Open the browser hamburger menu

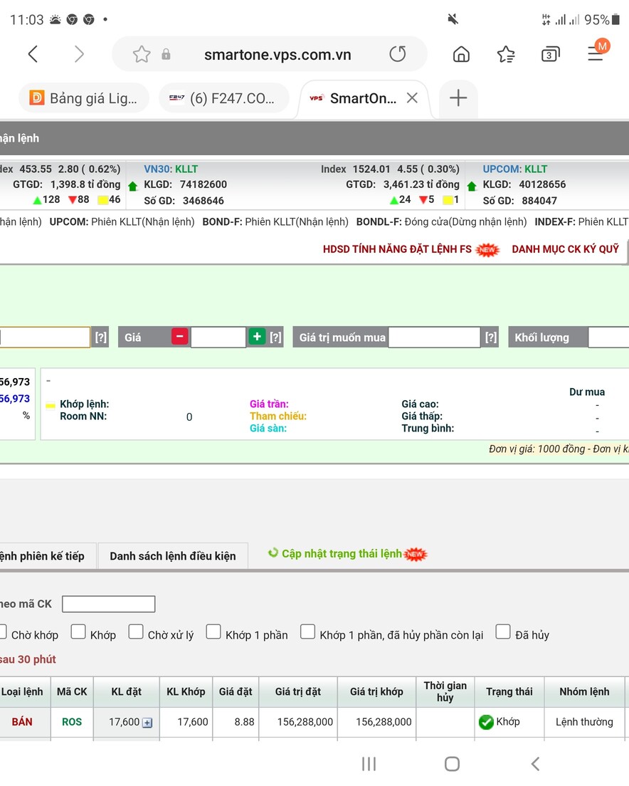tap(596, 54)
